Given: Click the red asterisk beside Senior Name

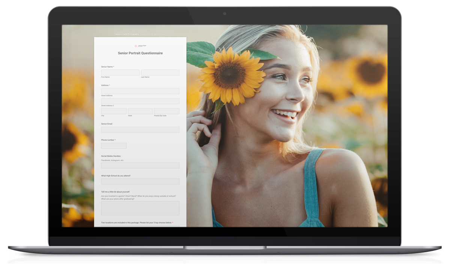Looking at the screenshot, I should pyautogui.click(x=114, y=67).
